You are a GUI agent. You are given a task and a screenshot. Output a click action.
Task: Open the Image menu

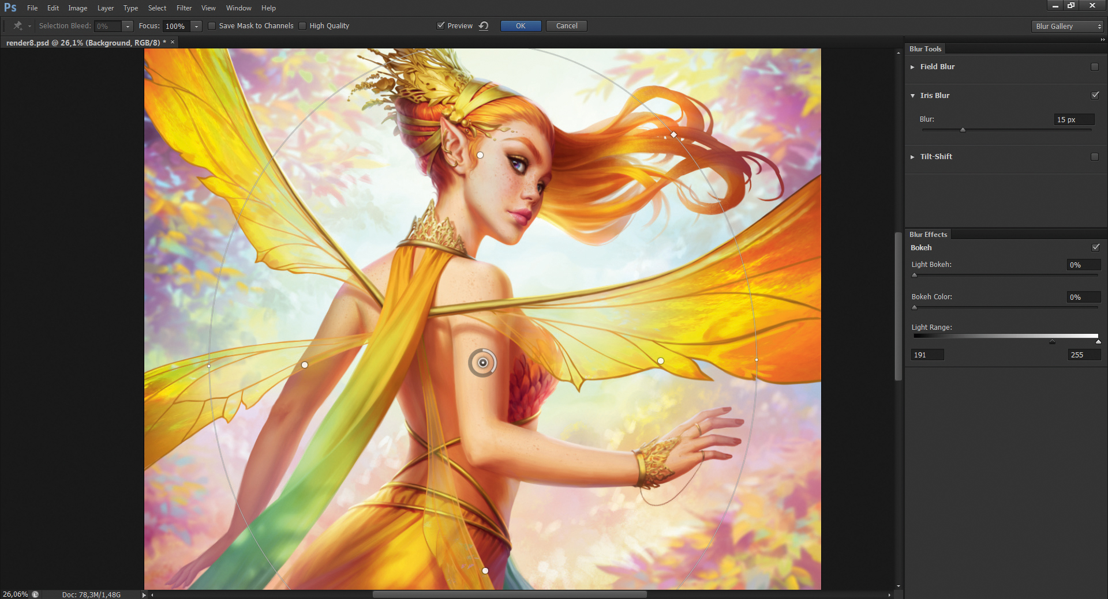tap(78, 8)
